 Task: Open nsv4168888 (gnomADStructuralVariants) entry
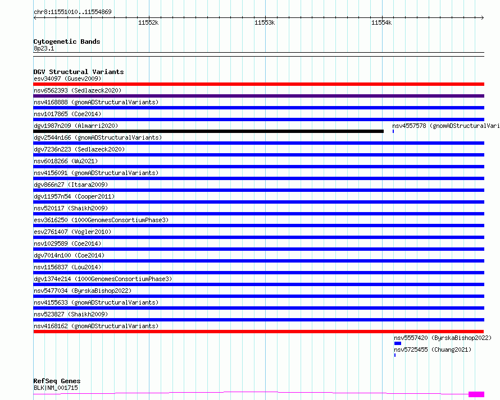(96, 102)
